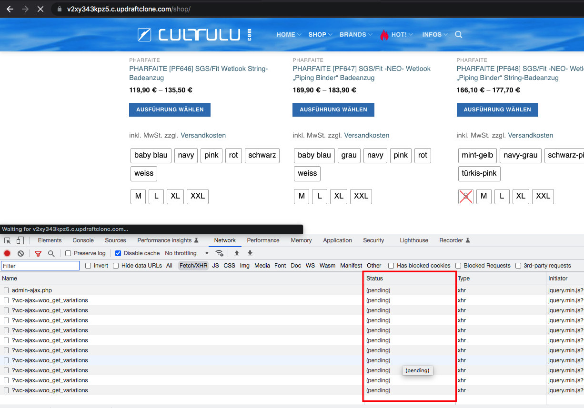
Task: Stop recording the network log
Action: [7, 253]
